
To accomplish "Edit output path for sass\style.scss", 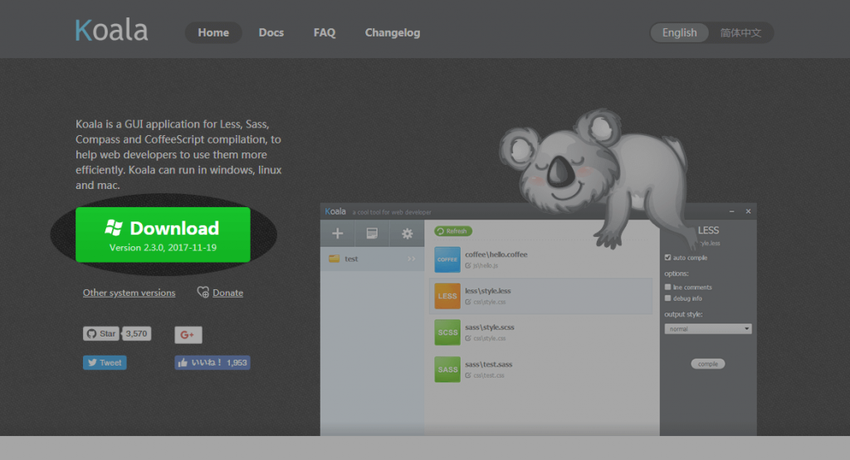I will 485,338.
